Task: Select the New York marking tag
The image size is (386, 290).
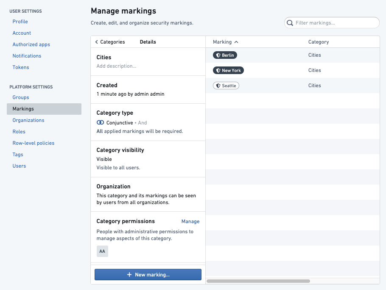Action: pos(229,71)
